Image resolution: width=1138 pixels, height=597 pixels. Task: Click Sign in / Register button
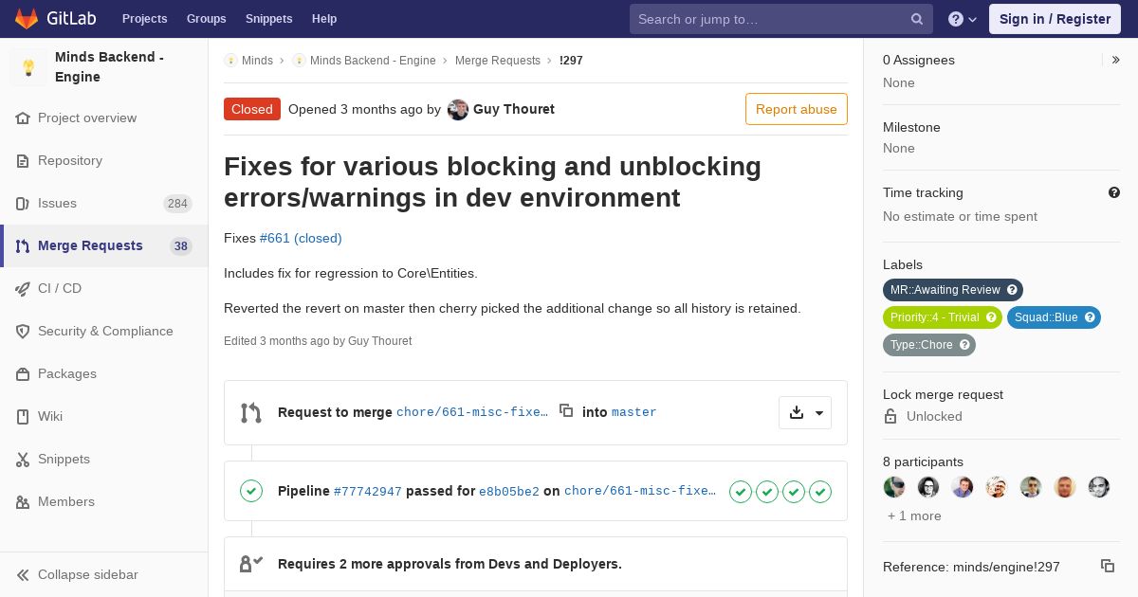click(x=1055, y=19)
